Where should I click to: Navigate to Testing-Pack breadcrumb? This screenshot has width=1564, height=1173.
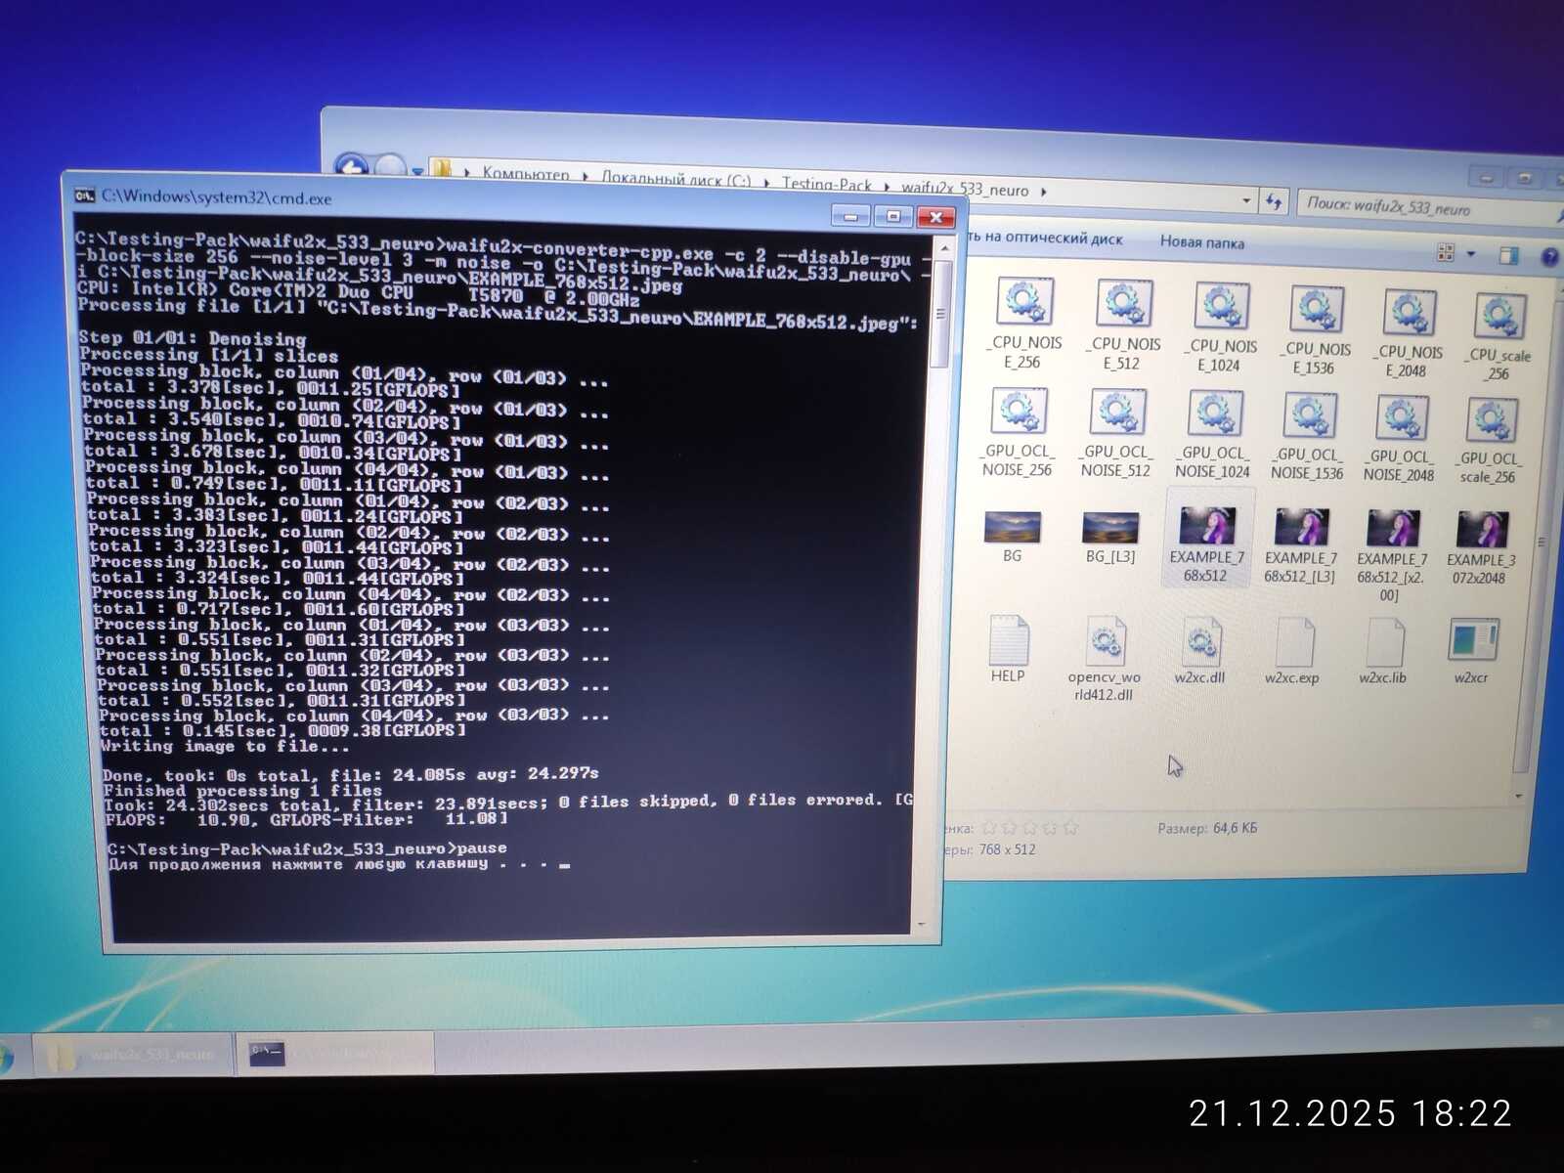pos(826,184)
